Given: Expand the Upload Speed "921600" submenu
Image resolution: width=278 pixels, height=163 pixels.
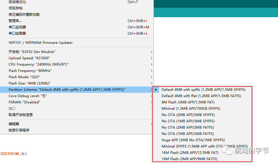Looking at the screenshot, I should coord(76,58).
